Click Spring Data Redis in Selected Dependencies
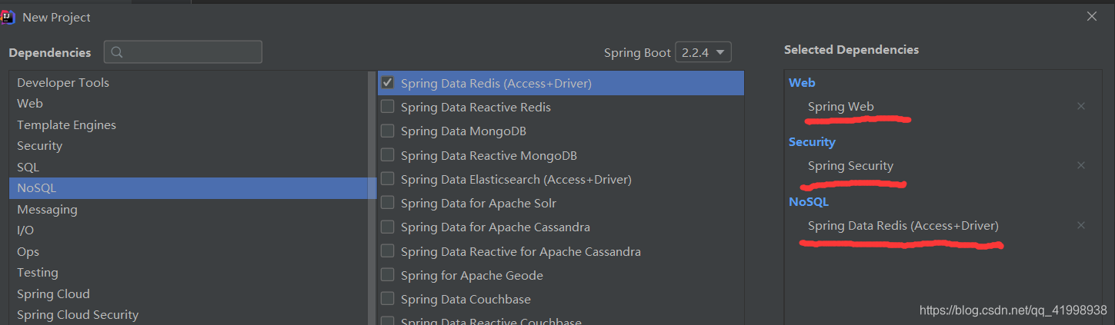 (903, 225)
